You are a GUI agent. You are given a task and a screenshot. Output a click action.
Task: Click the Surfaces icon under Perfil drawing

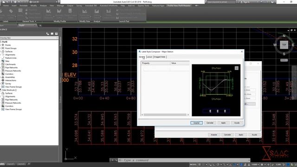click(x=3, y=51)
